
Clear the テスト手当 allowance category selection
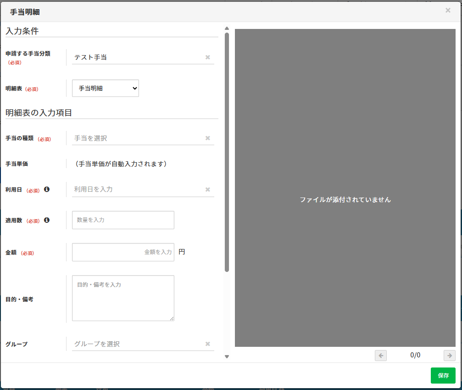(207, 57)
